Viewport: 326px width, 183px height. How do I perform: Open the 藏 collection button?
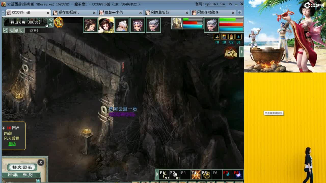(17, 30)
